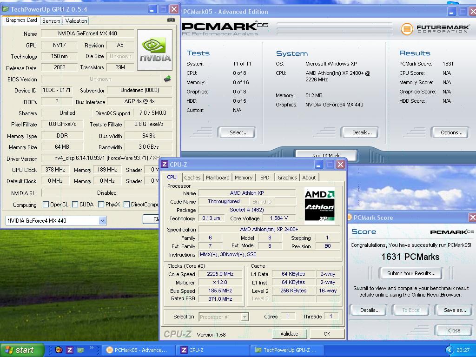Click the taskbar clock showing 20:27
Viewport: 476px width, 357px height.
463,350
